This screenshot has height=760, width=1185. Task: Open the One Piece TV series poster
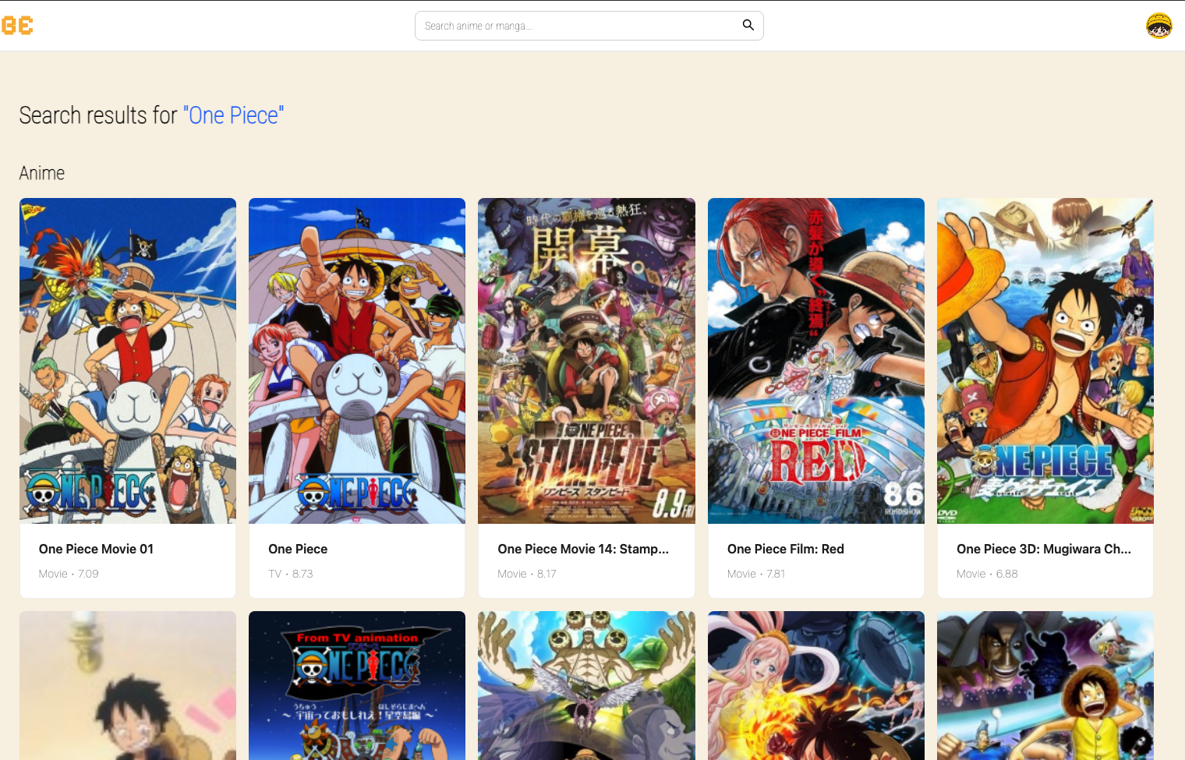tap(357, 361)
